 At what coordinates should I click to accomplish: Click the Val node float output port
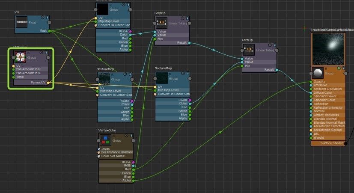[x=50, y=31]
